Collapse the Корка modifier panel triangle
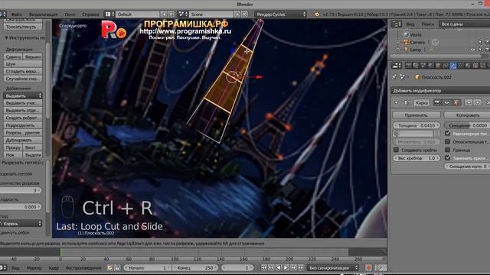 [397, 102]
